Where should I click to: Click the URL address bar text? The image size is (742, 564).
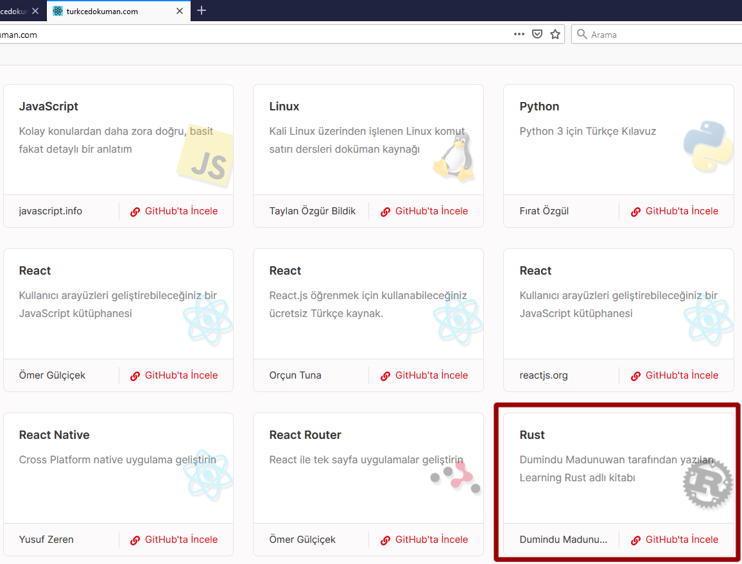click(19, 35)
